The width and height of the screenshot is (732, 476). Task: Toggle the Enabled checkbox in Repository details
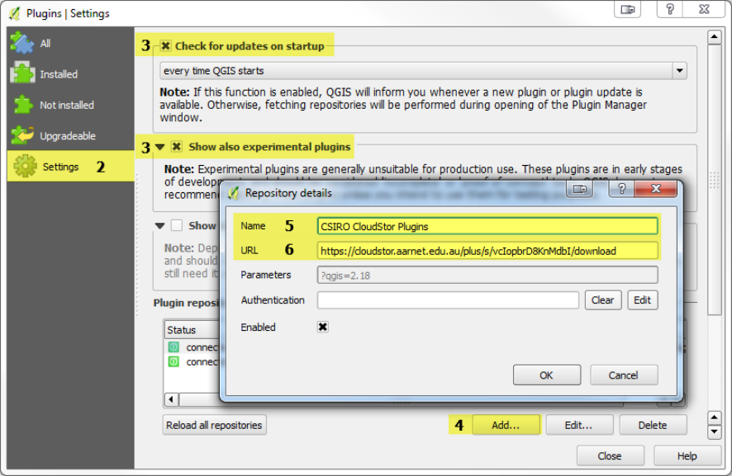[x=322, y=327]
